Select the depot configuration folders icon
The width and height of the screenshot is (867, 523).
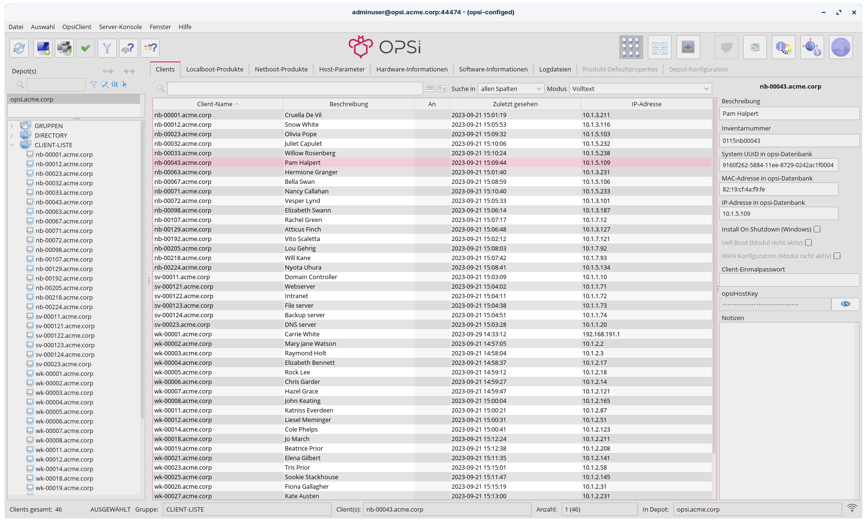(660, 47)
